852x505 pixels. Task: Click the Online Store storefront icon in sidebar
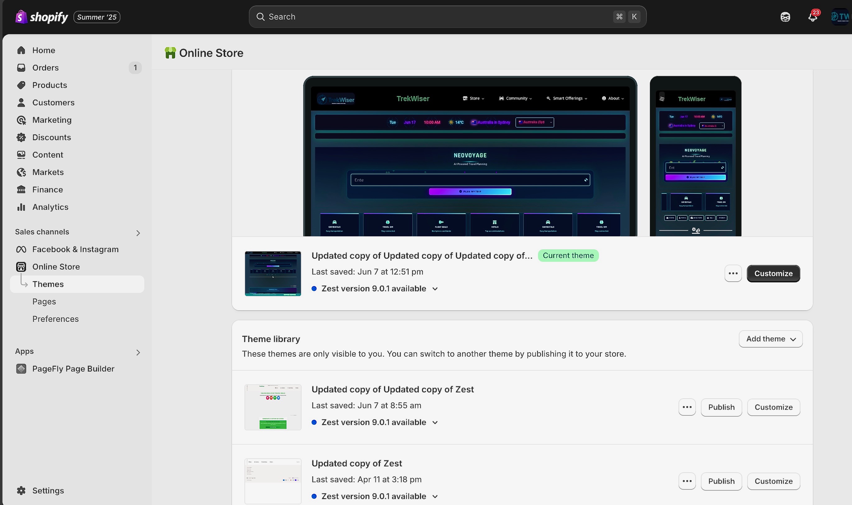[21, 267]
